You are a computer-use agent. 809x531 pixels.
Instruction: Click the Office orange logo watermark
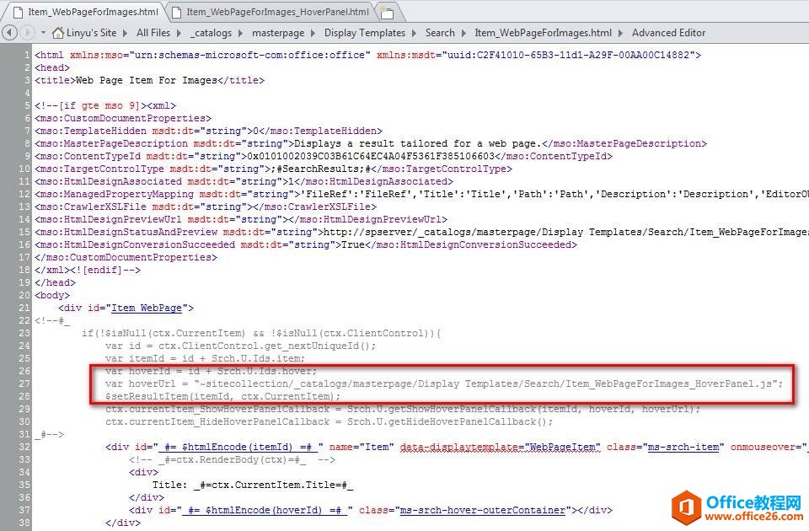(686, 507)
